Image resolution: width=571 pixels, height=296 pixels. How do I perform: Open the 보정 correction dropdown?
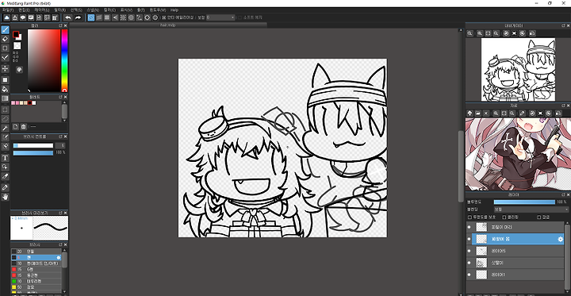pyautogui.click(x=220, y=17)
